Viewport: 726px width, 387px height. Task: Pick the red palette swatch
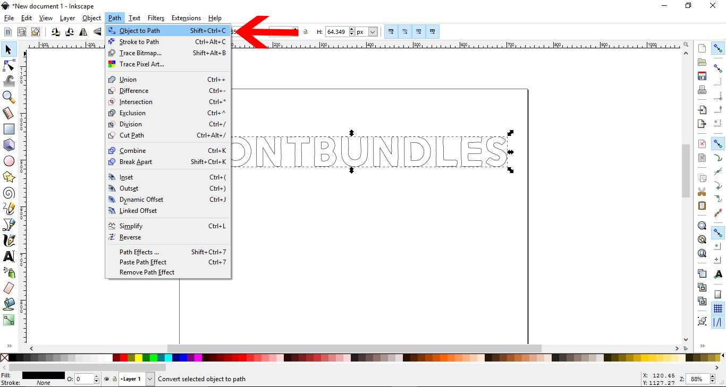coord(124,358)
